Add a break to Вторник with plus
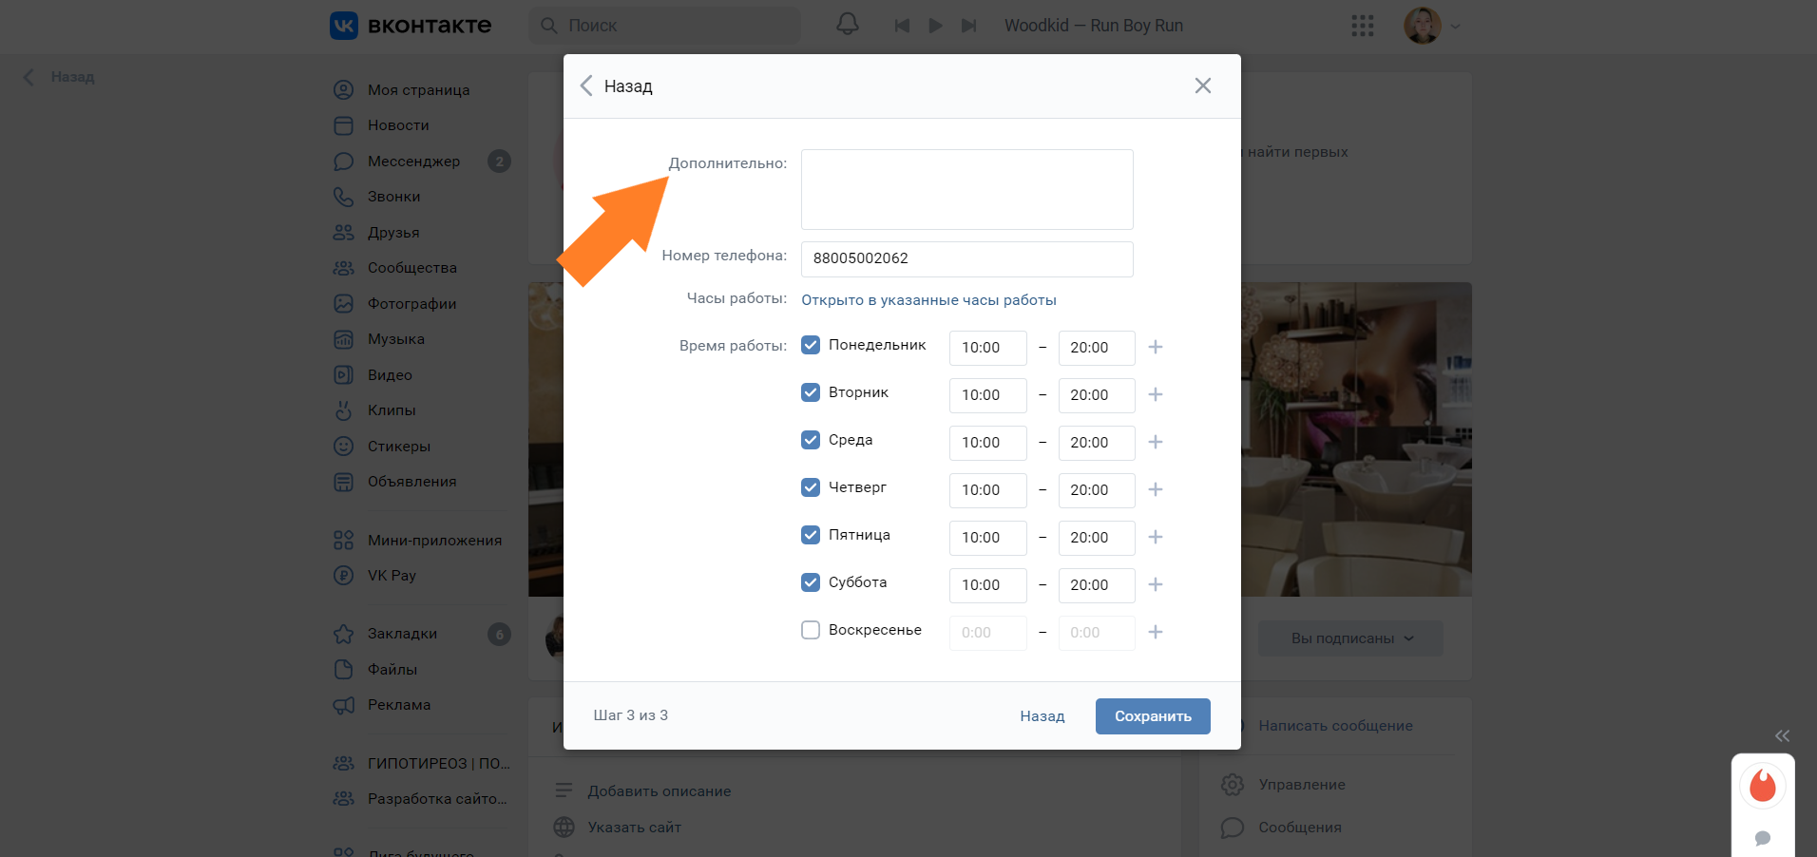This screenshot has height=857, width=1817. click(1156, 394)
